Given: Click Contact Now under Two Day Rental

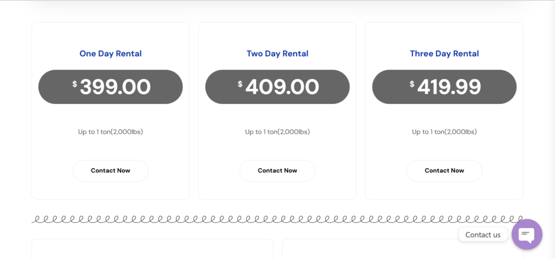Looking at the screenshot, I should 277,171.
